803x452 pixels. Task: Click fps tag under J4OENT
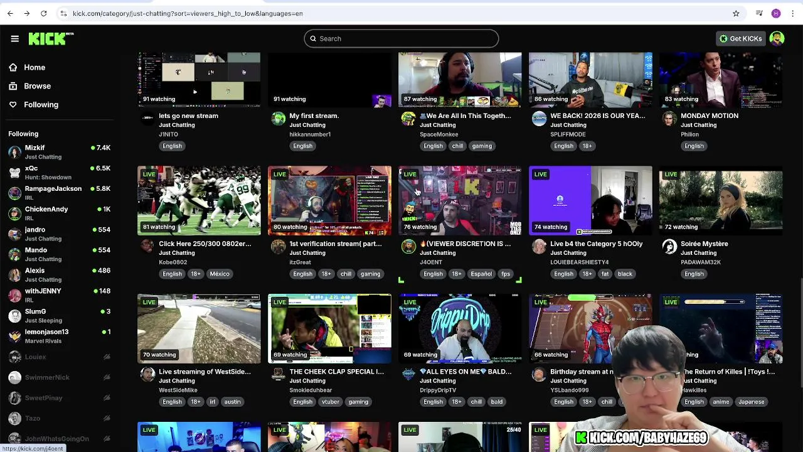click(x=506, y=274)
